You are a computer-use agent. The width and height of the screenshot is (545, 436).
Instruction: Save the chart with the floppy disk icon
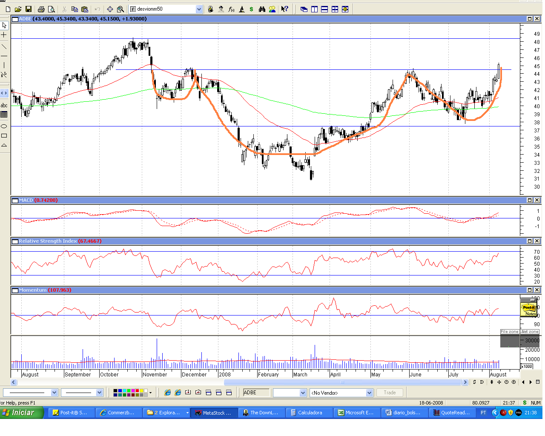pos(29,9)
